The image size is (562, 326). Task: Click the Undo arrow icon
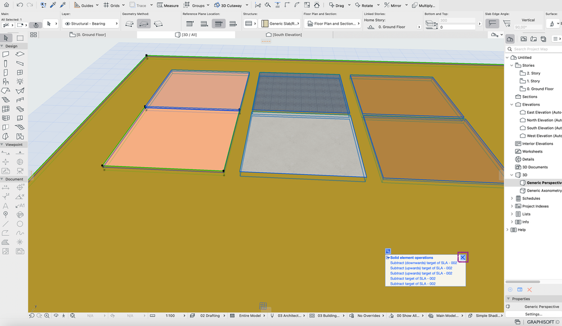coord(20,5)
